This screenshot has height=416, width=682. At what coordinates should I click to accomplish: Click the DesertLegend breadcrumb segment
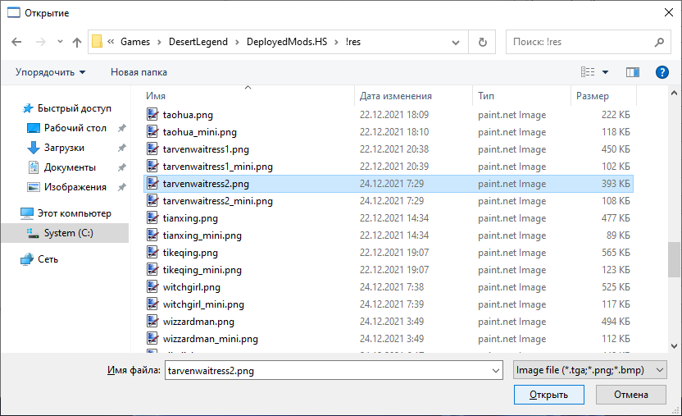[198, 42]
